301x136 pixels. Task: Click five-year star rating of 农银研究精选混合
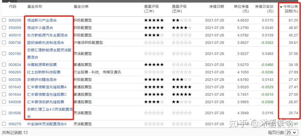tap(182, 80)
